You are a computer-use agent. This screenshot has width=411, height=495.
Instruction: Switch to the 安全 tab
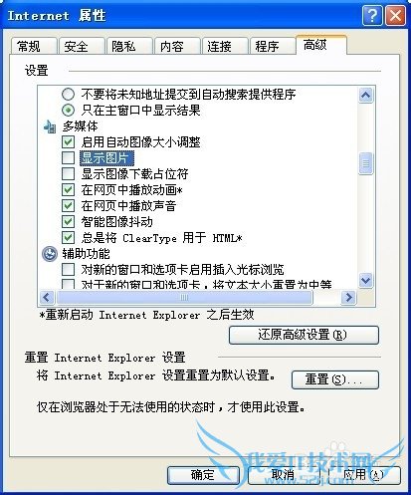coord(82,46)
